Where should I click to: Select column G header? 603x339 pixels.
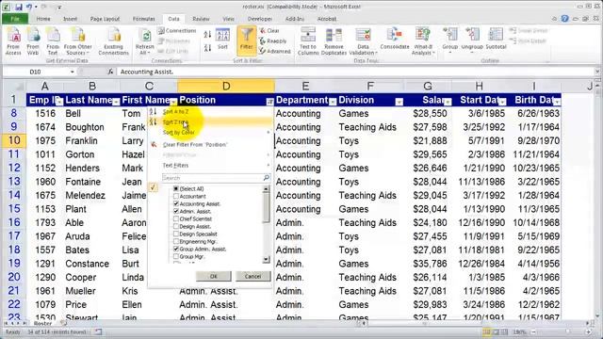tap(427, 86)
